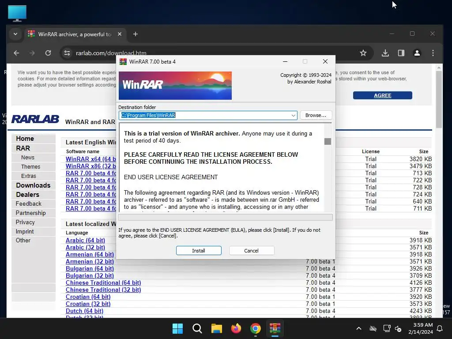Show hidden system tray icons

(359, 328)
